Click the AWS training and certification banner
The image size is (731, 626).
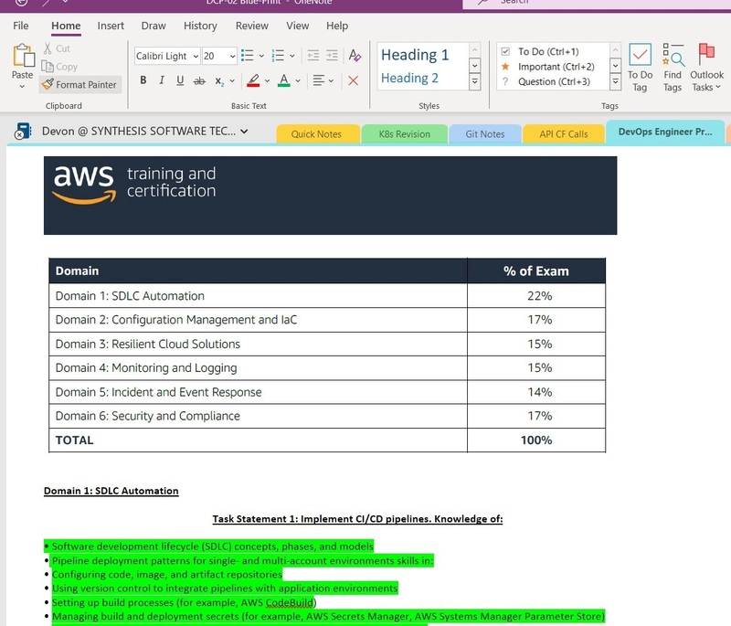(330, 195)
